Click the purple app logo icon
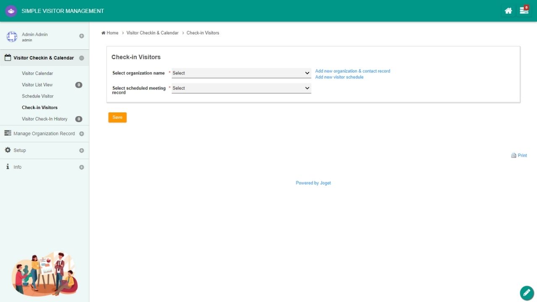This screenshot has width=537, height=302. pyautogui.click(x=11, y=11)
